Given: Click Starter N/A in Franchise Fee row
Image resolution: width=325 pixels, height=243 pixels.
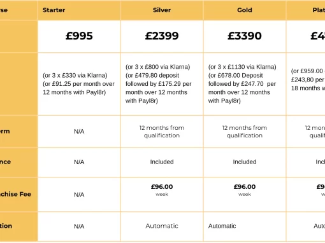Looking at the screenshot, I should pos(79,195).
